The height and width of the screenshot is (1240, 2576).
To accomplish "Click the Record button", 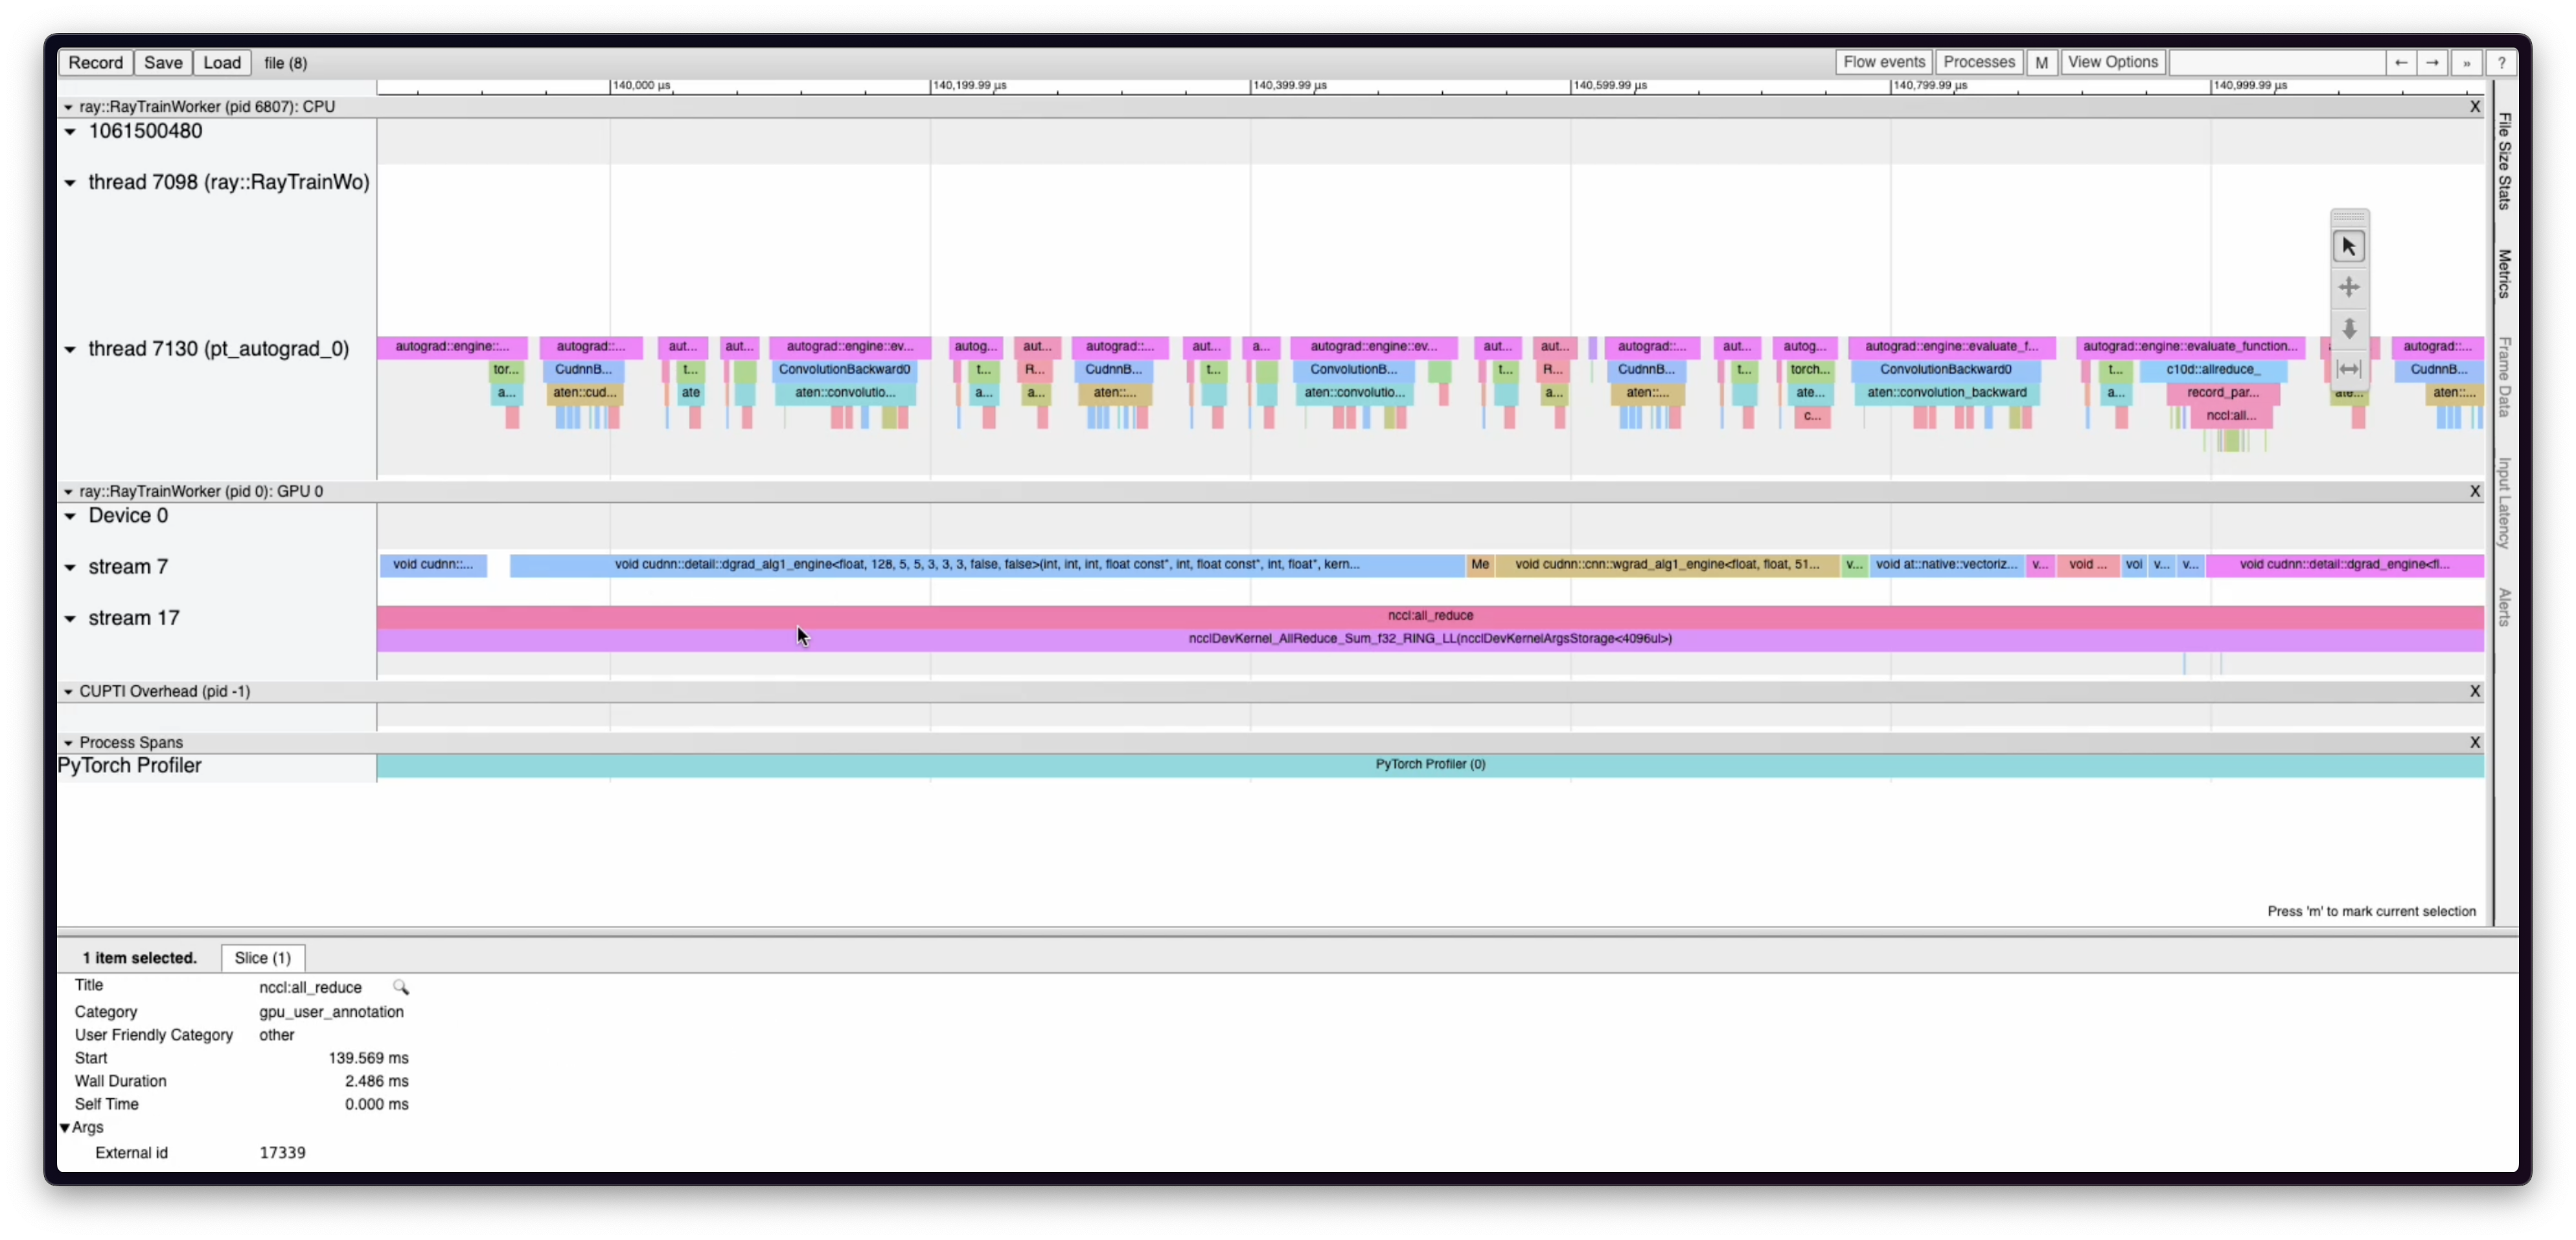I will tap(96, 62).
